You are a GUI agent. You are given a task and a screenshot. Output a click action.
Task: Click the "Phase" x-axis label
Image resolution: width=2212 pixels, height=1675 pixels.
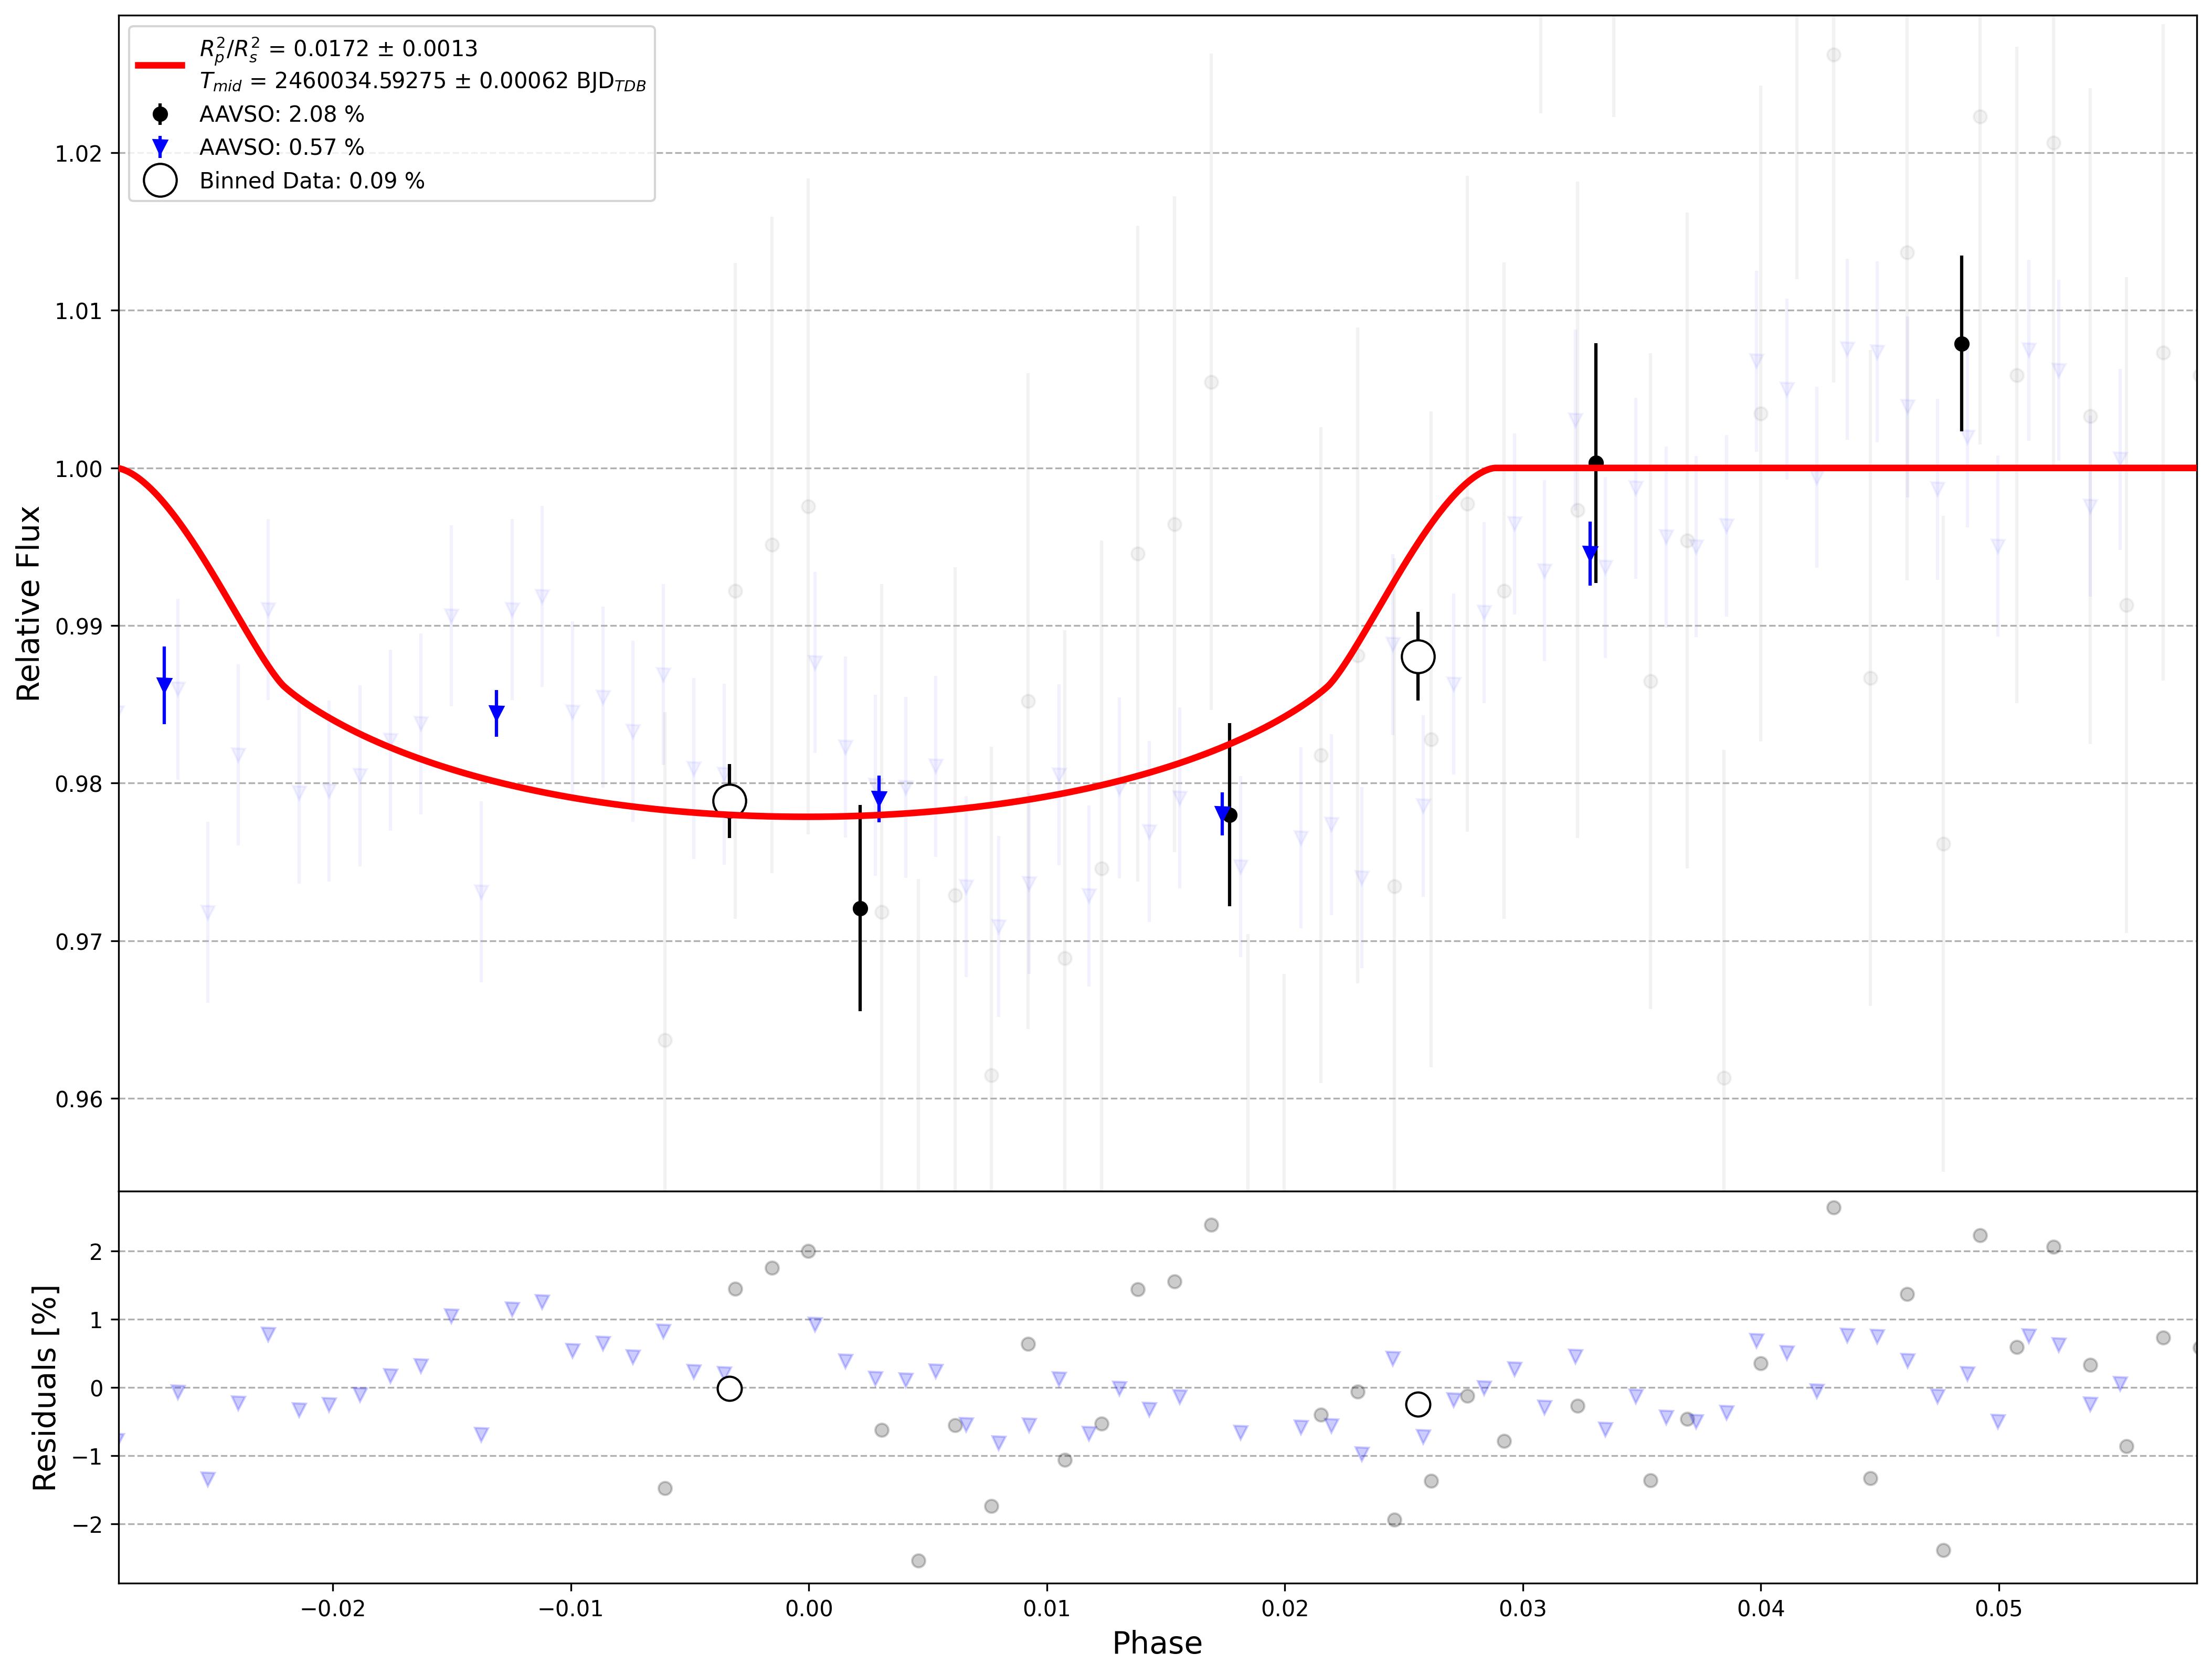[x=1157, y=1643]
